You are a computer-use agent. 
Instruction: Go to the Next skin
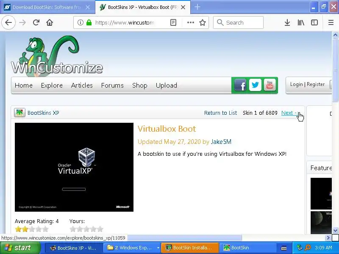[289, 113]
